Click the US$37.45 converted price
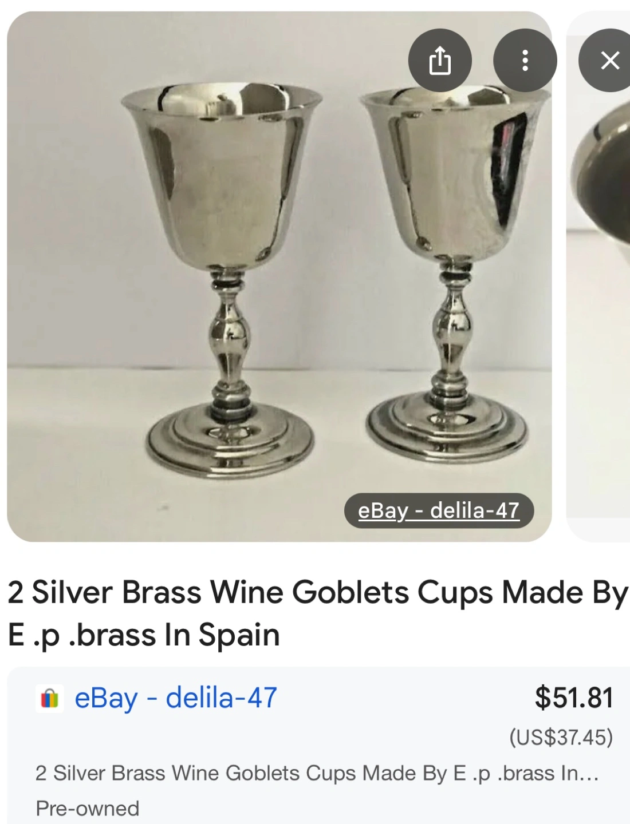The image size is (630, 824). pos(561,737)
